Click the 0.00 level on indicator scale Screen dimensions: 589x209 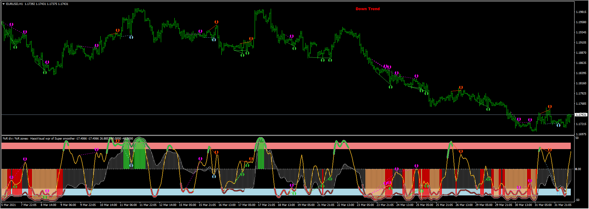point(578,169)
